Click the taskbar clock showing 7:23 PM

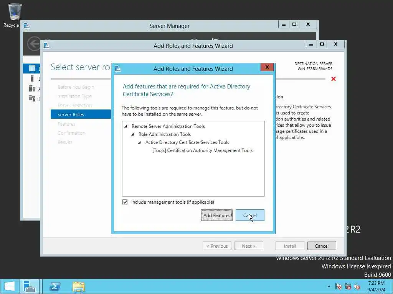point(376,286)
